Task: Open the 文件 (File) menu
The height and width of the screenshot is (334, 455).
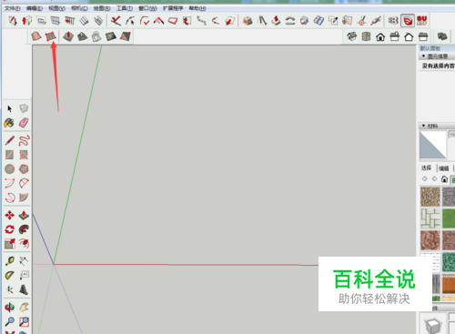Action: click(x=12, y=8)
